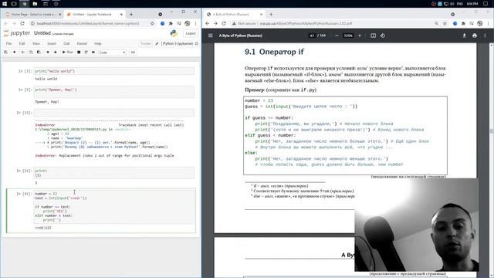Screen dimensions: 494x278
Task: Move selected cell up with arrow icon
Action: [x=48, y=53]
